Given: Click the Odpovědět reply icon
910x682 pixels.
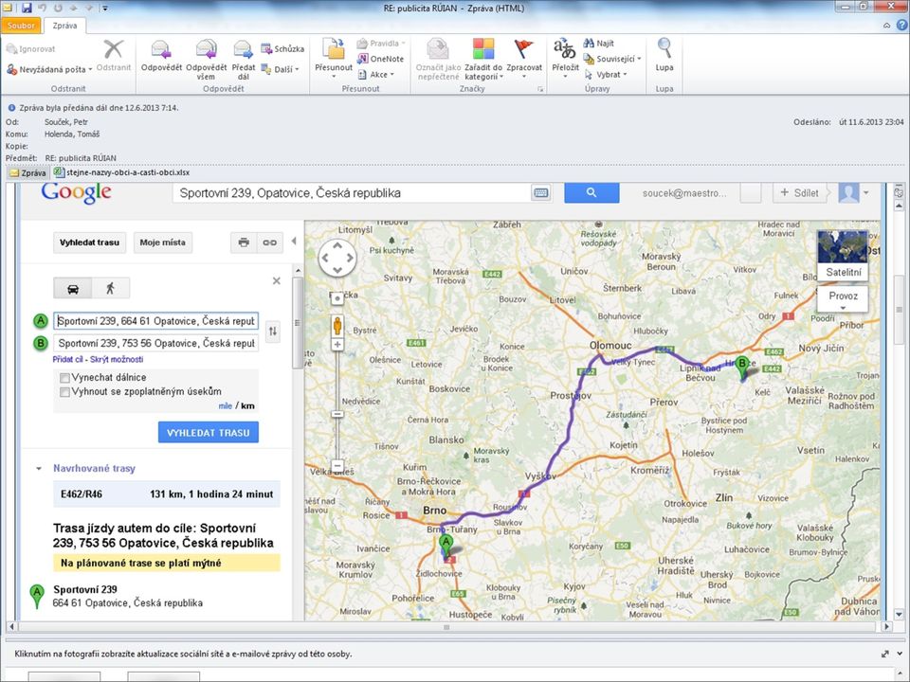Looking at the screenshot, I should pyautogui.click(x=161, y=50).
